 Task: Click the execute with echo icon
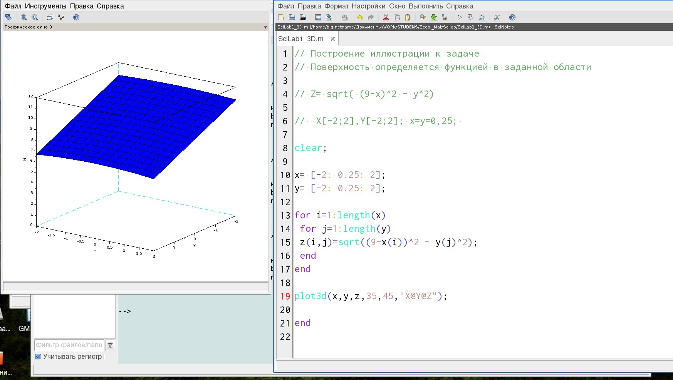(x=482, y=17)
